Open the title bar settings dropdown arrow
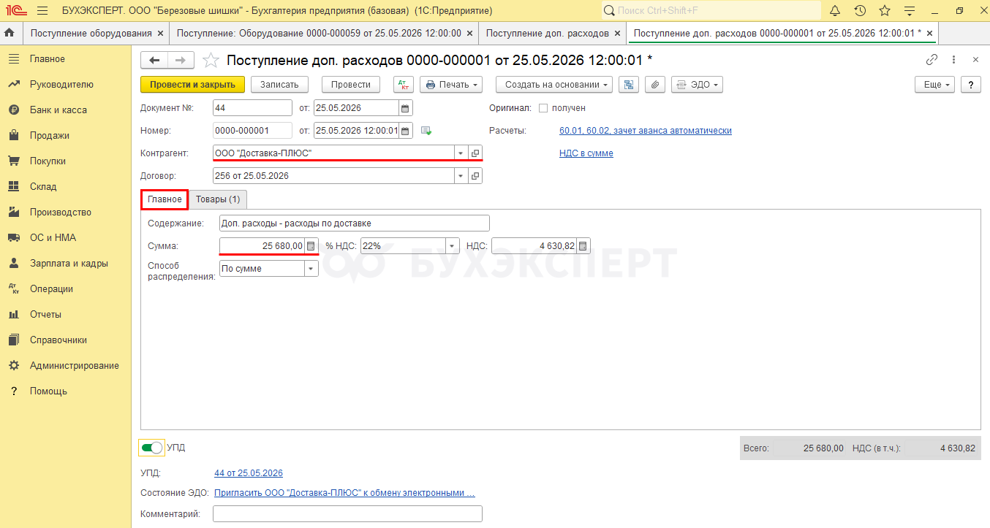The image size is (990, 528). pyautogui.click(x=909, y=11)
